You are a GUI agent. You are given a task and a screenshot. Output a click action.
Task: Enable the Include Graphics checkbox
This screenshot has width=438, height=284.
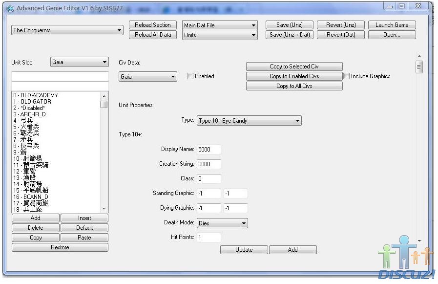pyautogui.click(x=346, y=76)
